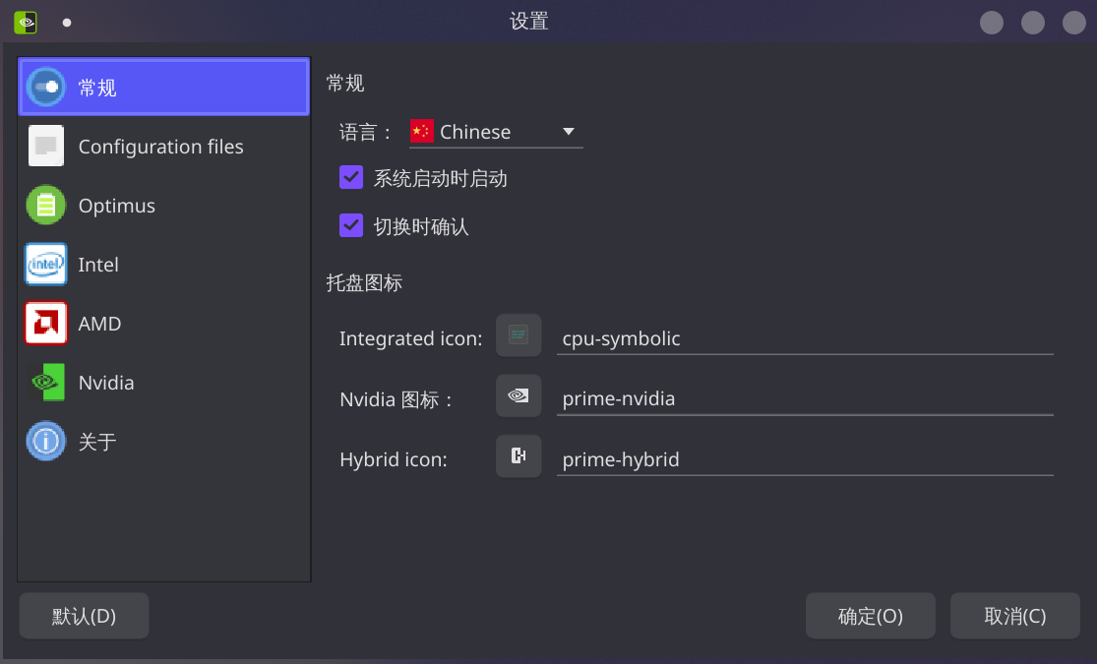Viewport: 1097px width, 664px height.
Task: Select Chinese from the language selector
Action: (492, 131)
